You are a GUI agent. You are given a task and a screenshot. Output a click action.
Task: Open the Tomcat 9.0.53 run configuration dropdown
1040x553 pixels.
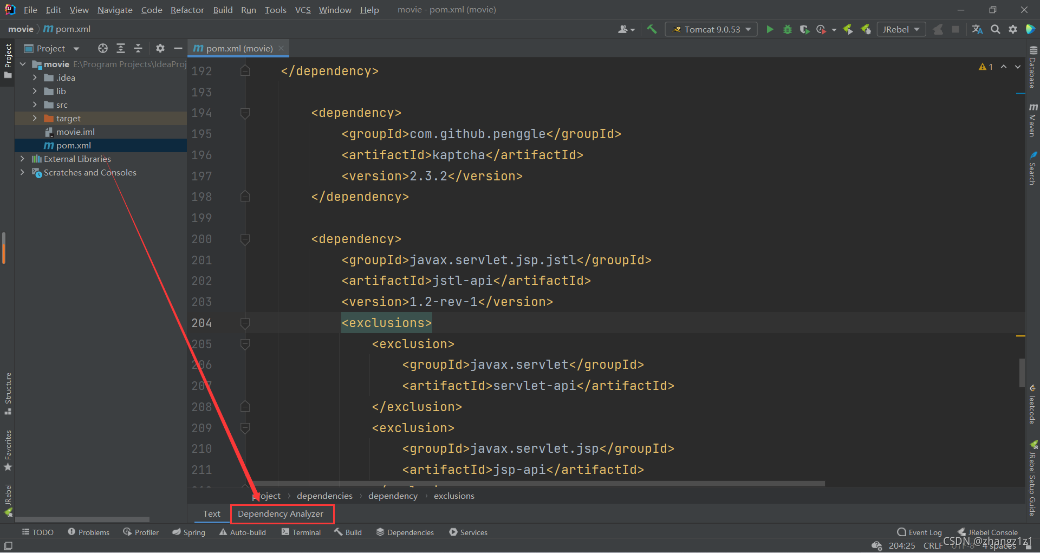coord(712,29)
